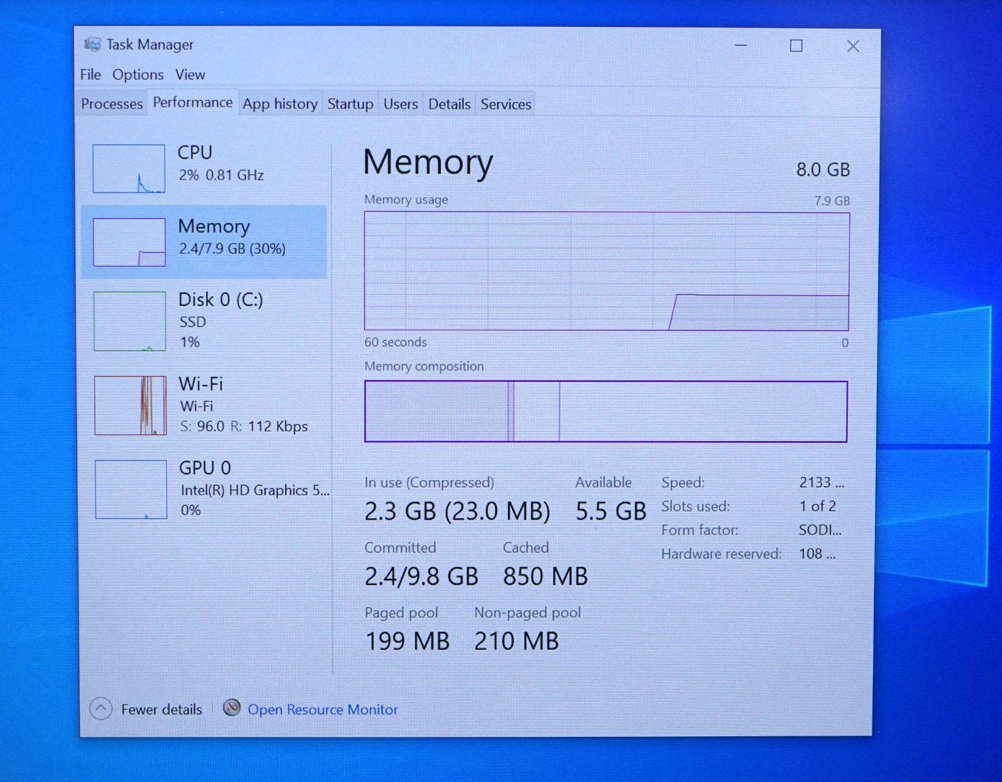Select the Memory graph thumbnail in sidebar
The height and width of the screenshot is (782, 1002).
click(x=129, y=242)
